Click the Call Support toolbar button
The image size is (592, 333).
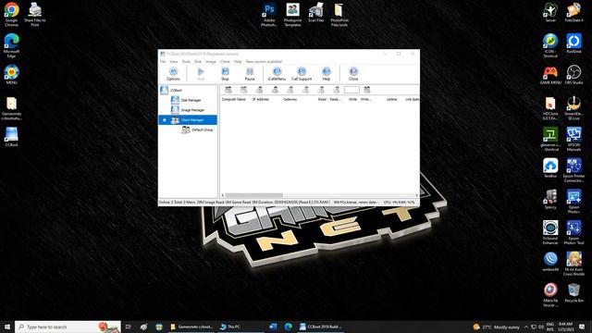[x=302, y=74]
